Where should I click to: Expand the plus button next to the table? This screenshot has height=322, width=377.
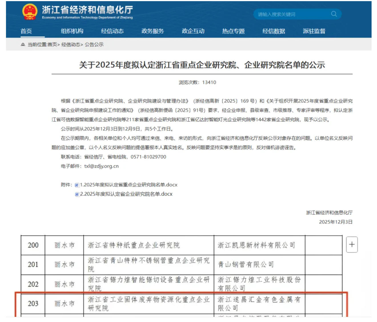pyautogui.click(x=352, y=244)
